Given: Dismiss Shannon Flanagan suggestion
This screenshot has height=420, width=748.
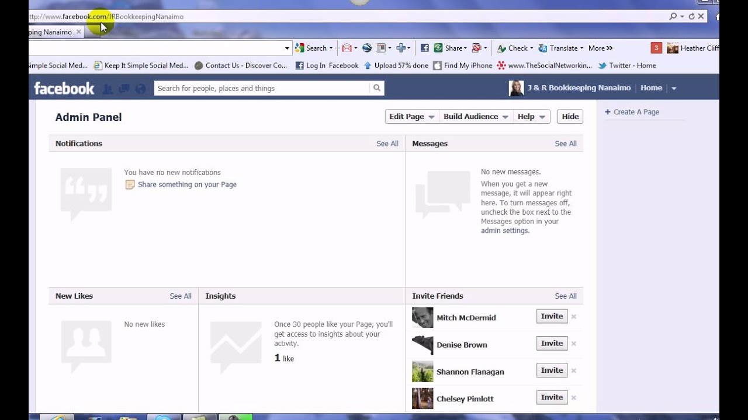Looking at the screenshot, I should 574,370.
